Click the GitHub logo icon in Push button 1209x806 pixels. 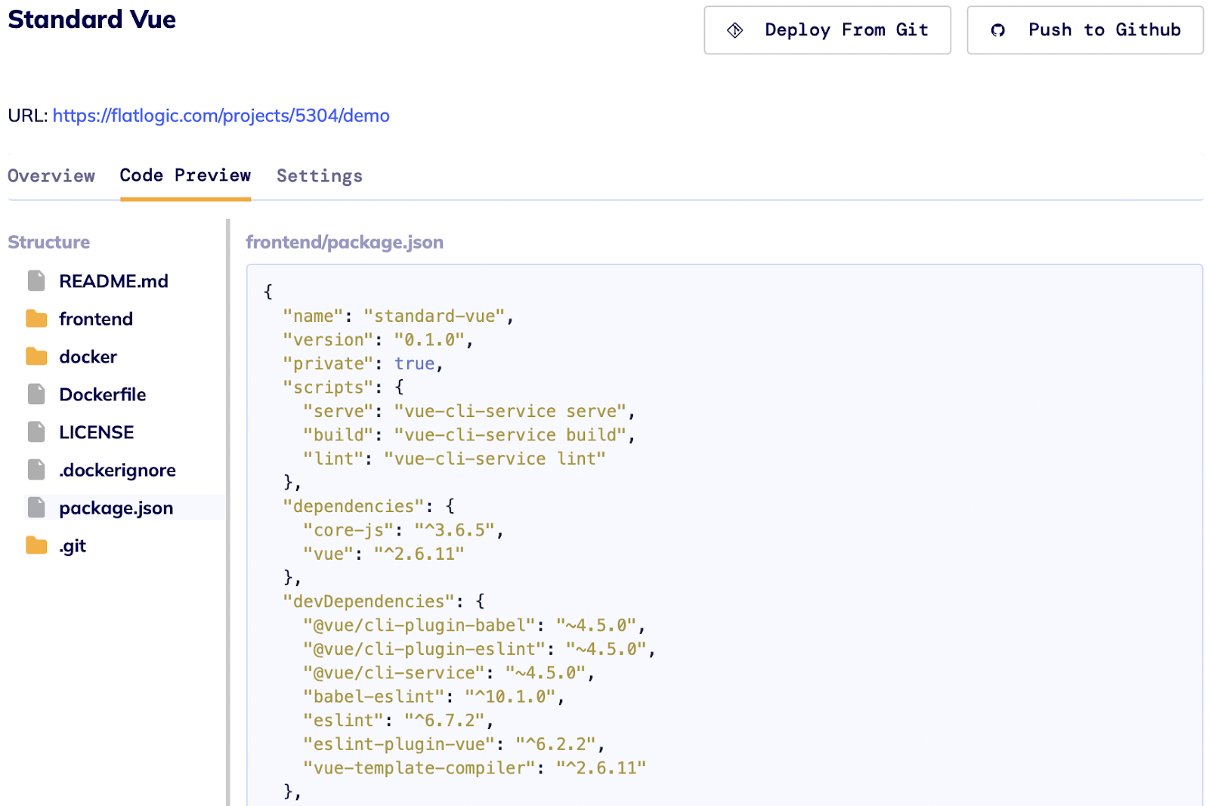[998, 30]
